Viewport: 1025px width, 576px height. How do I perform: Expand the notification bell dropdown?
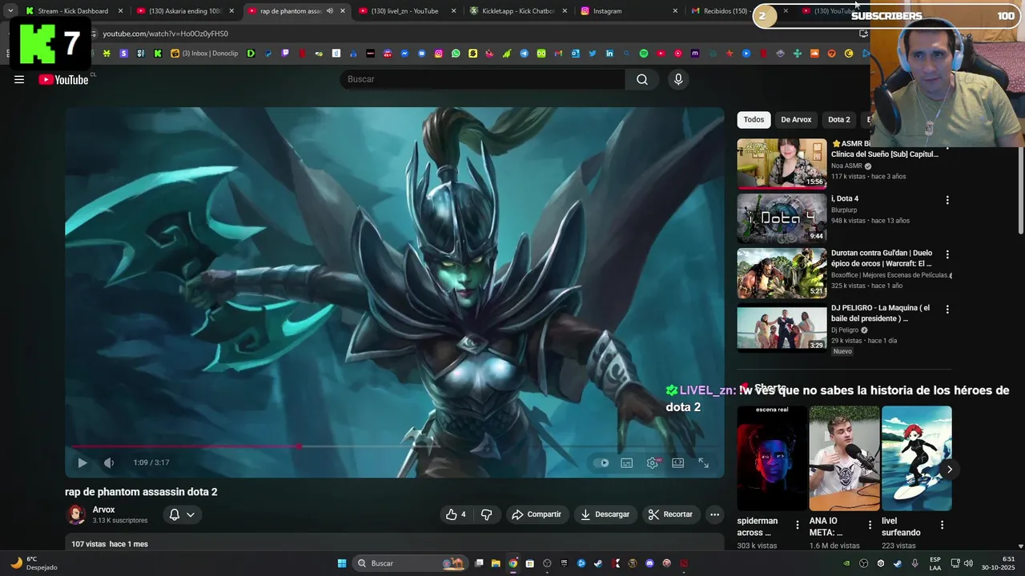pos(182,514)
